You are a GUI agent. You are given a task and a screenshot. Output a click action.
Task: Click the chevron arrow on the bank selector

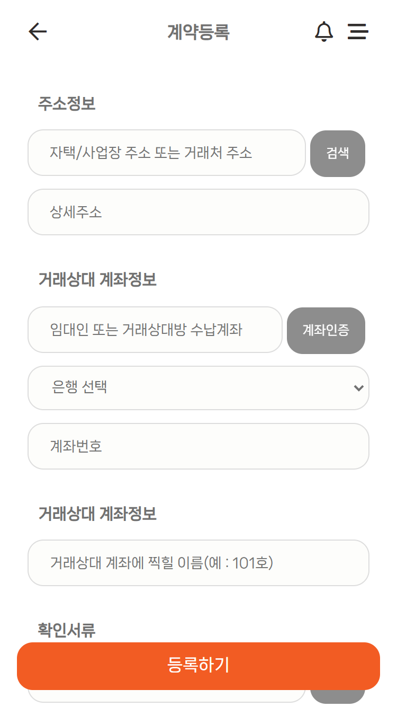pyautogui.click(x=358, y=388)
